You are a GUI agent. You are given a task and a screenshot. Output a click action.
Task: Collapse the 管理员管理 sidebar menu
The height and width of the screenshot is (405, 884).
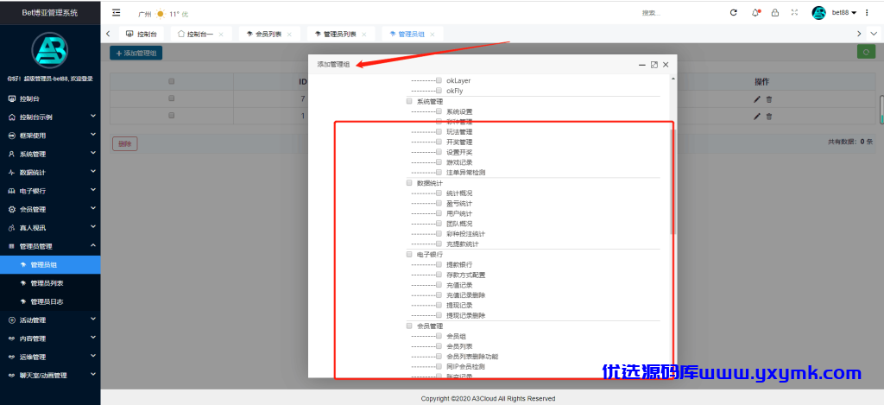(x=93, y=245)
